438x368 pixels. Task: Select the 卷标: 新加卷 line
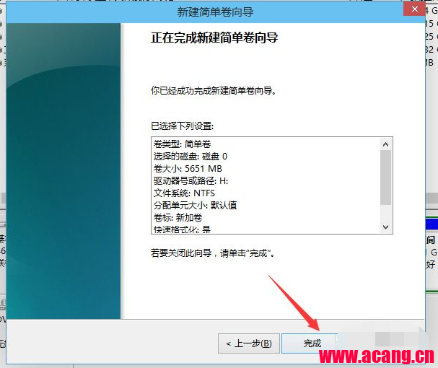coord(178,218)
